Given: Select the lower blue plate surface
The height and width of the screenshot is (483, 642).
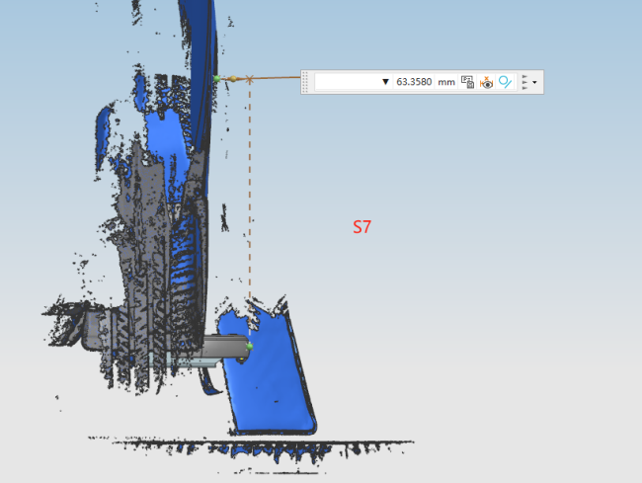Looking at the screenshot, I should point(267,385).
